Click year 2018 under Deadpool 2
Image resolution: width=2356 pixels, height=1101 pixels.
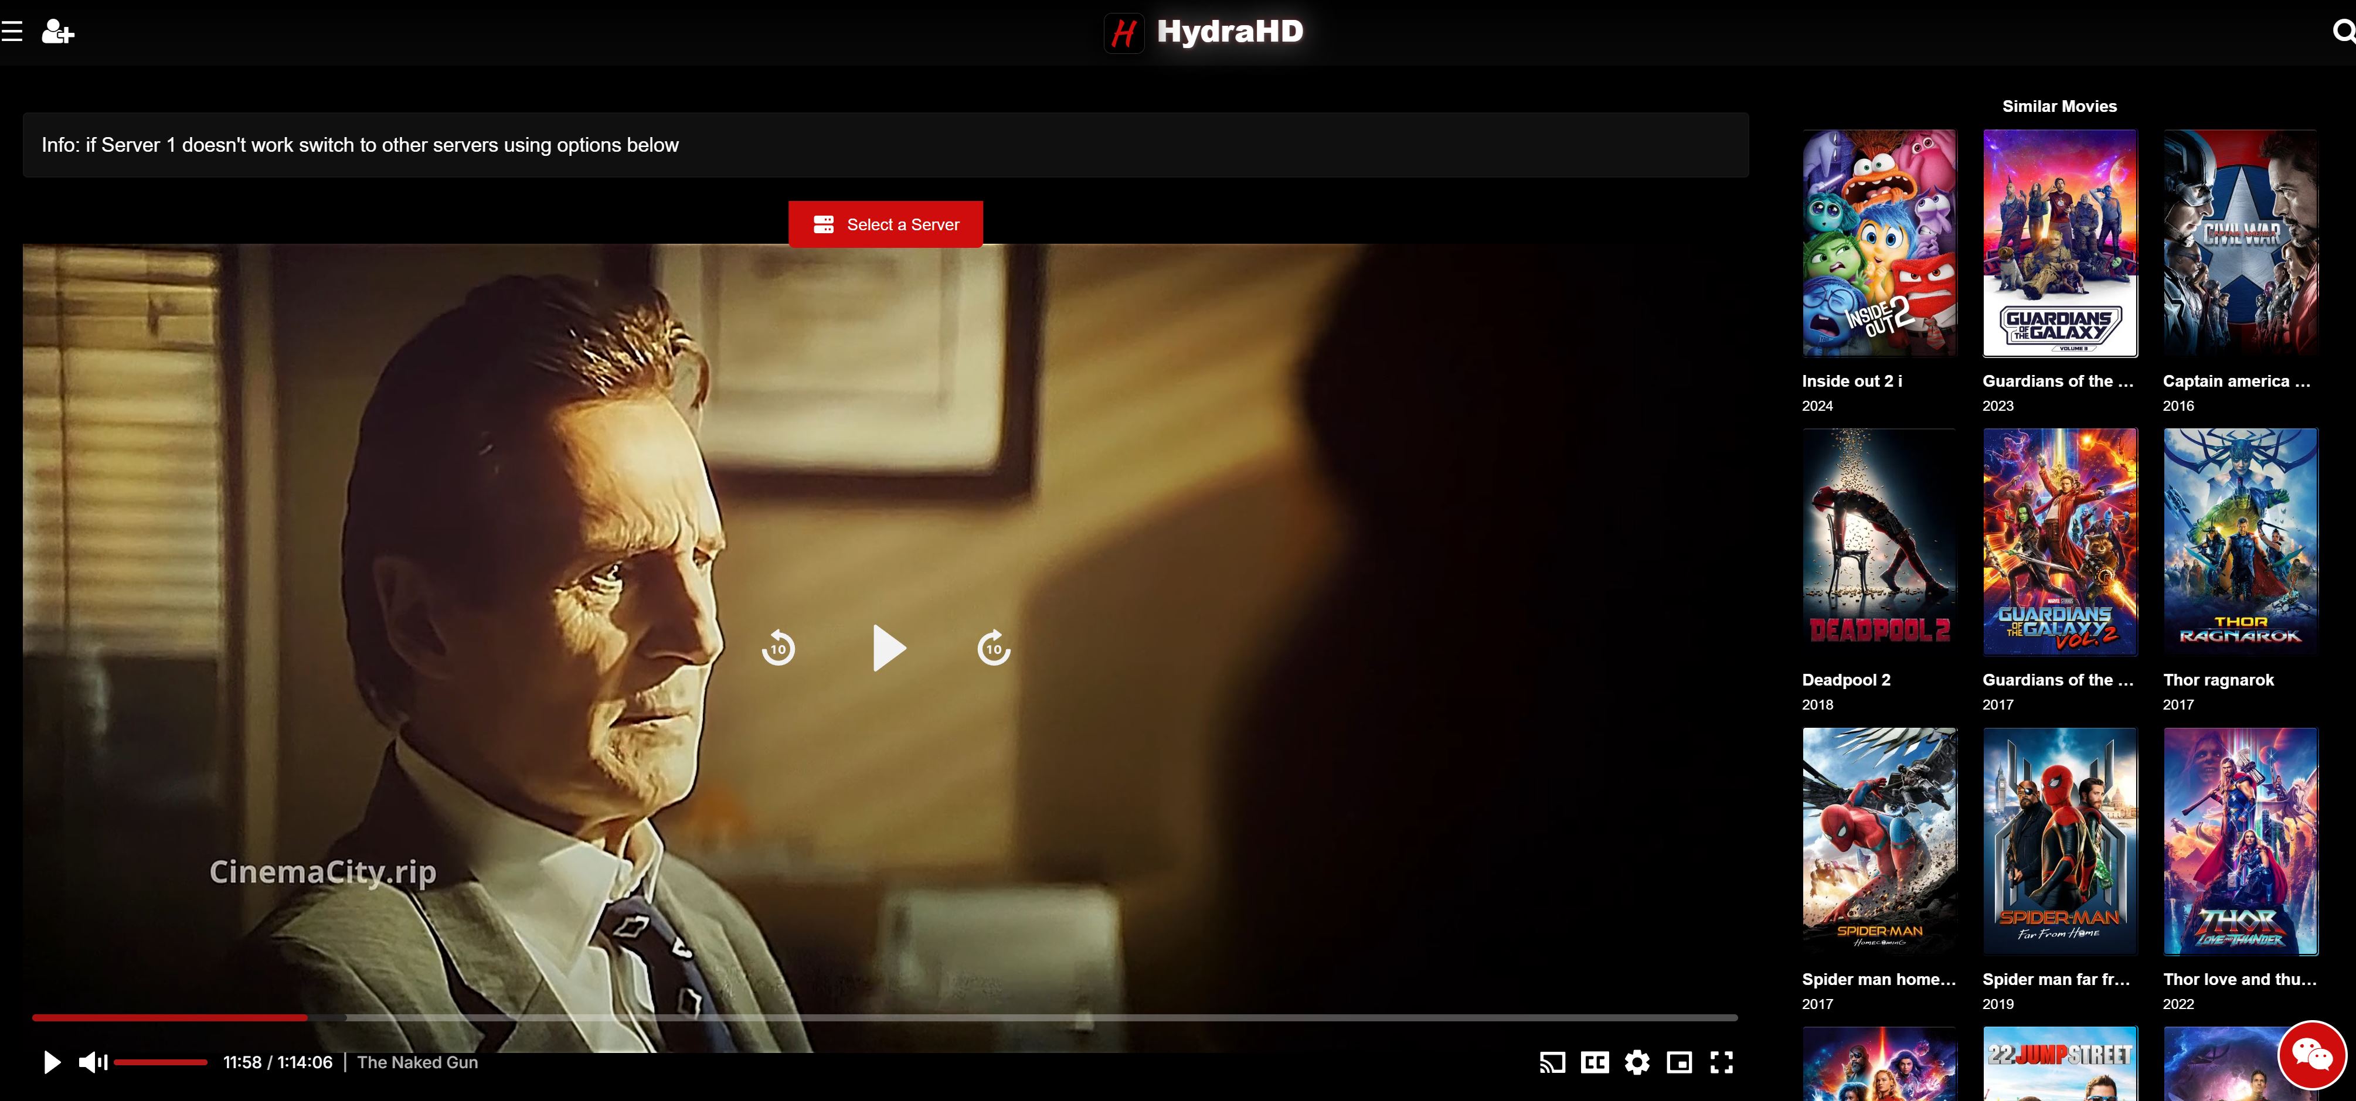click(x=1817, y=704)
